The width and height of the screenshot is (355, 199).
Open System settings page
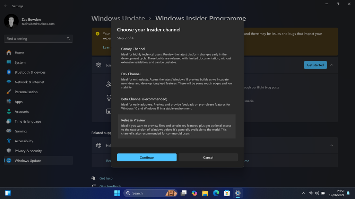point(38,62)
